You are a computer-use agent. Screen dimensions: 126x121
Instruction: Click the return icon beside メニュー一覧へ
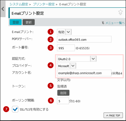point(103,23)
